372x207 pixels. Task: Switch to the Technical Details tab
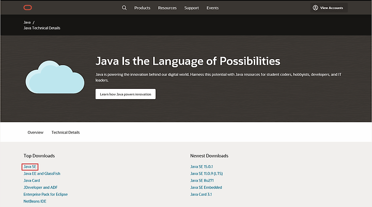point(66,132)
